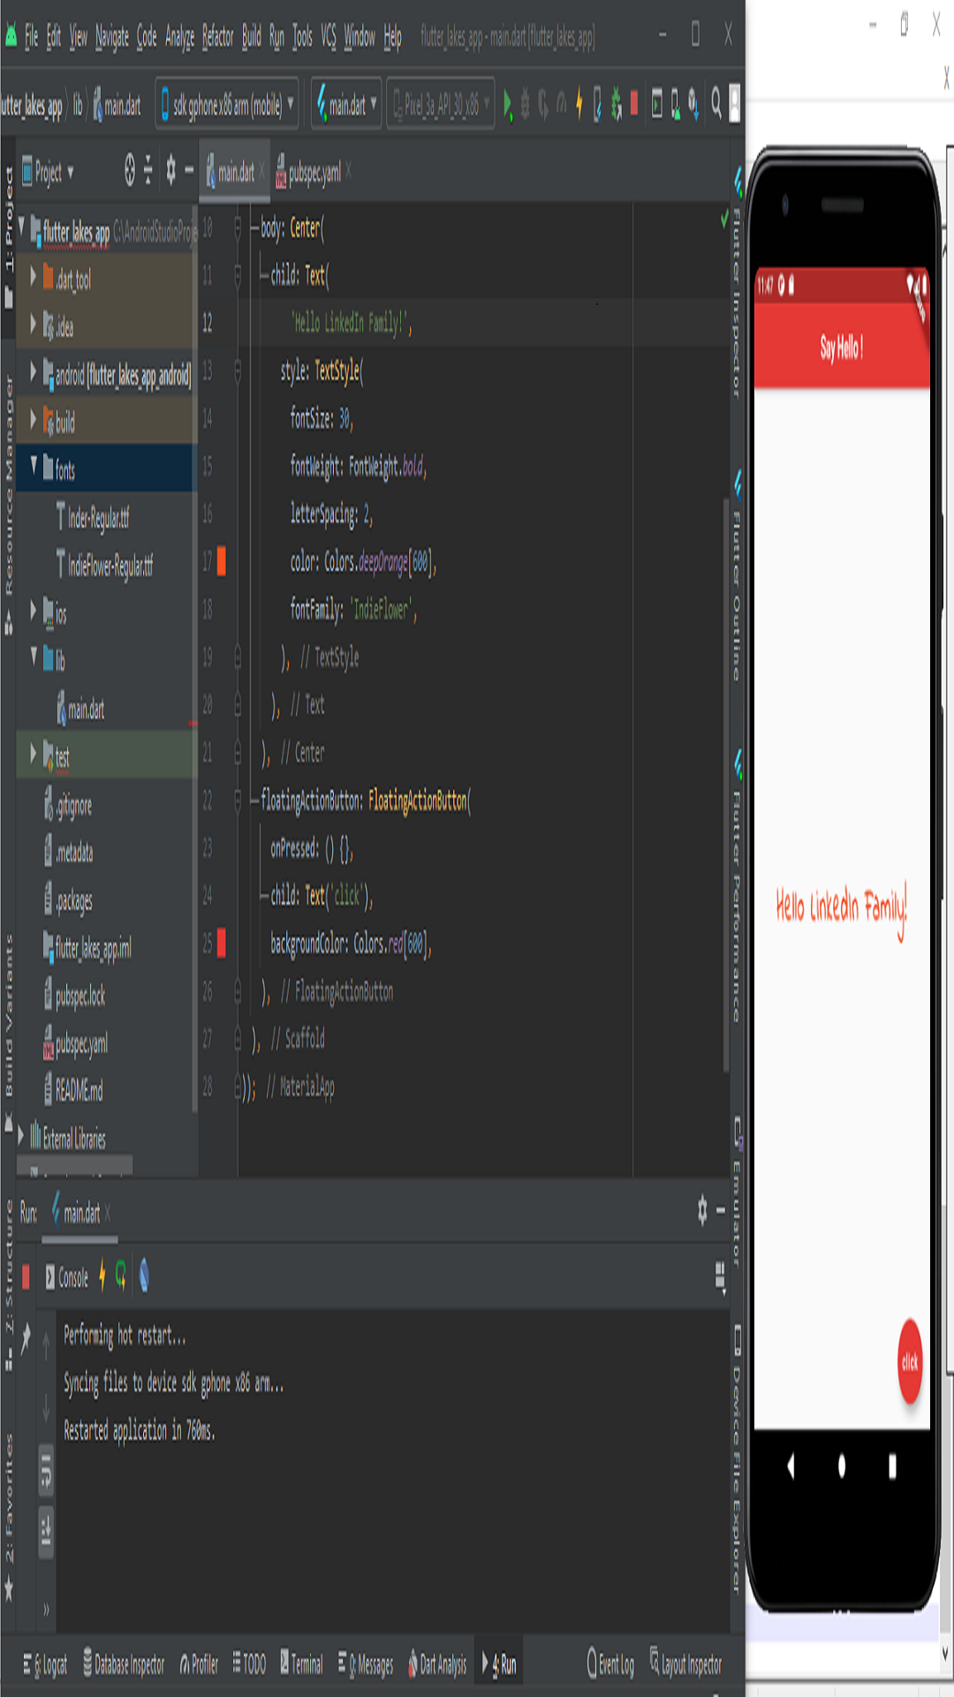The height and width of the screenshot is (1697, 954).
Task: Tap the red 'click' floating button in emulator
Action: (x=910, y=1361)
